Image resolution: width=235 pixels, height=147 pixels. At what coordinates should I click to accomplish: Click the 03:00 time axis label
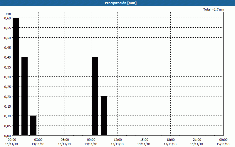(x=38, y=140)
